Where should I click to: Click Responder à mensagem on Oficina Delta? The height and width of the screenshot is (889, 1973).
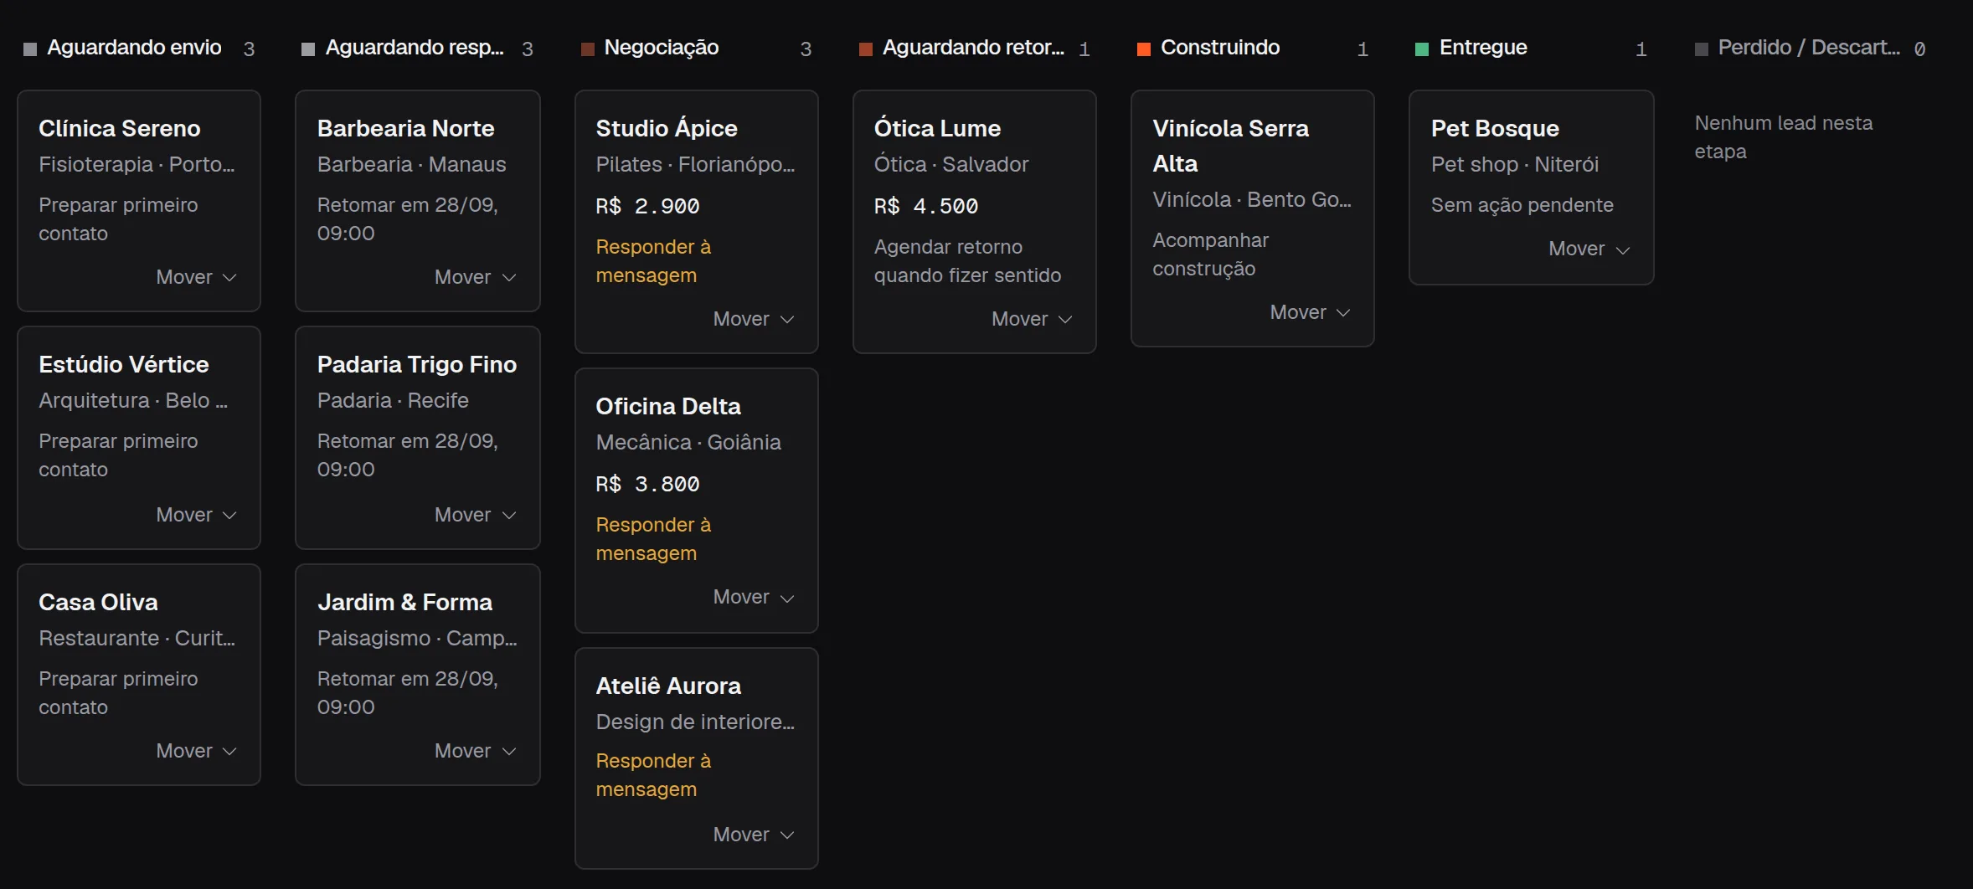pyautogui.click(x=653, y=539)
